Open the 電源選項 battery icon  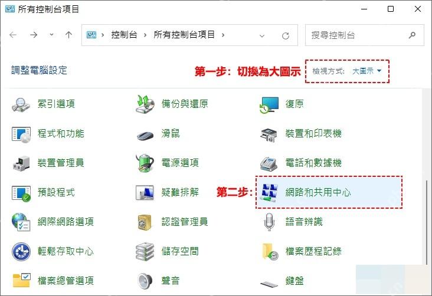pyautogui.click(x=145, y=163)
